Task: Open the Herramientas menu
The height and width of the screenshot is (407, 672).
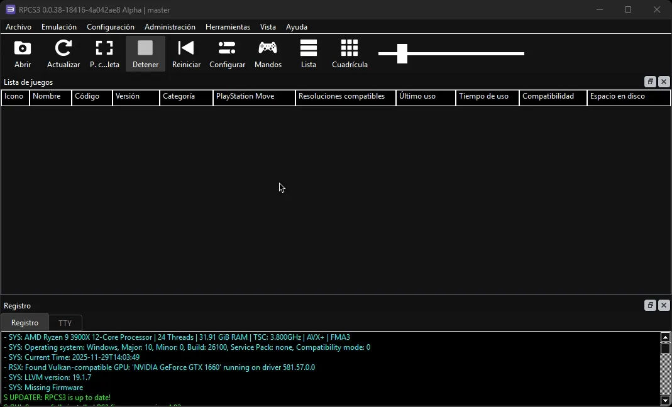Action: pos(228,26)
